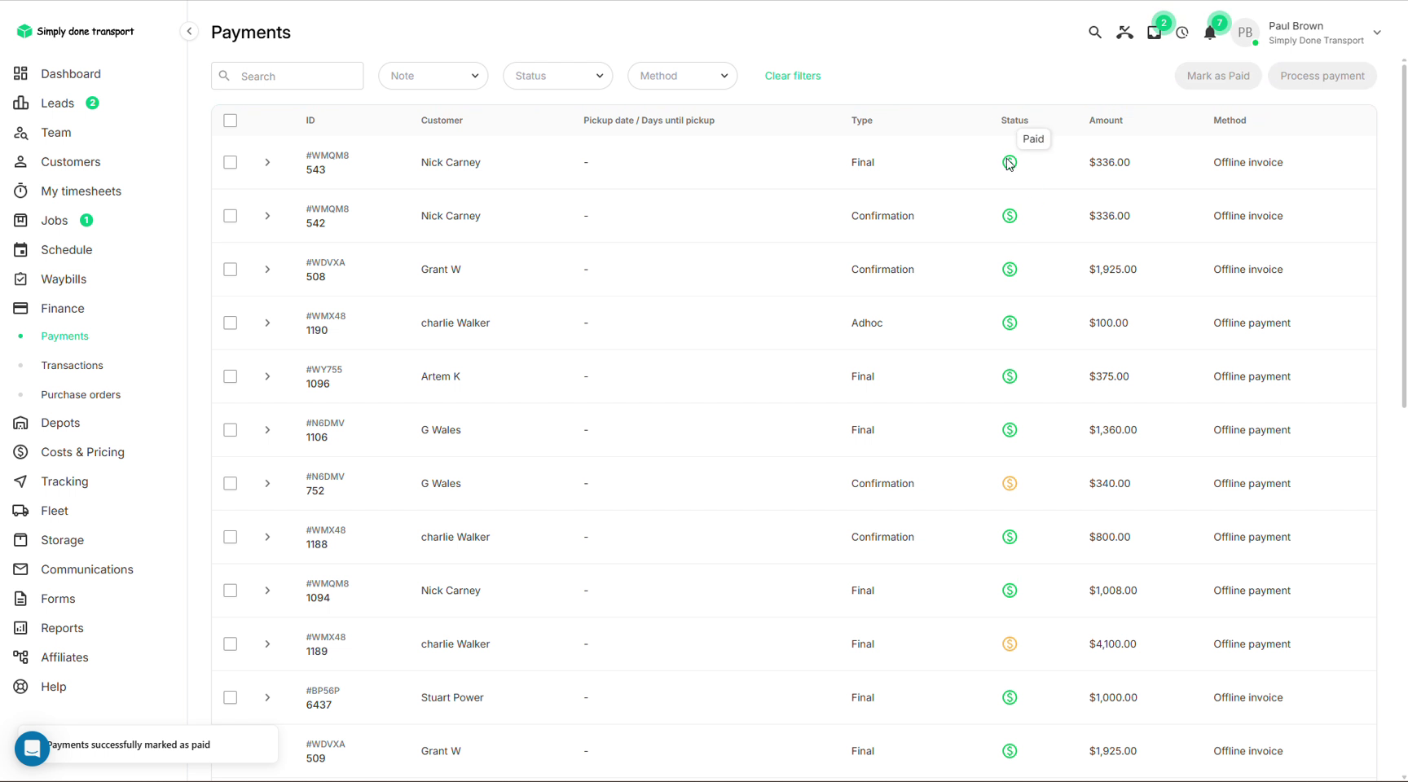
Task: Click orange status icon for payment 1189
Action: click(1010, 644)
